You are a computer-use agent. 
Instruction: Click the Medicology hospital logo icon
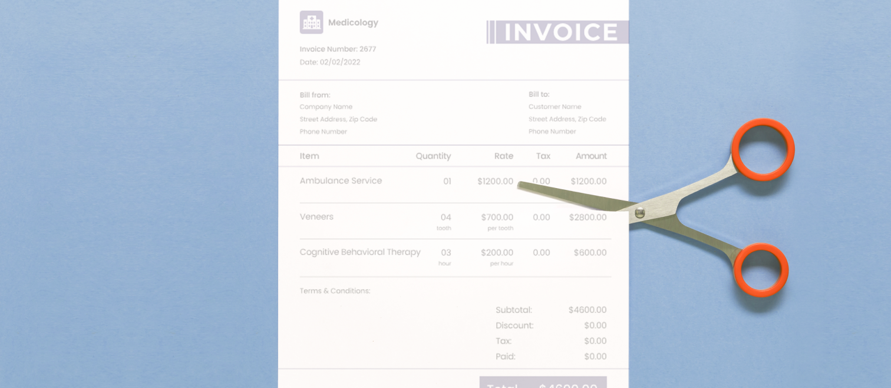point(311,22)
